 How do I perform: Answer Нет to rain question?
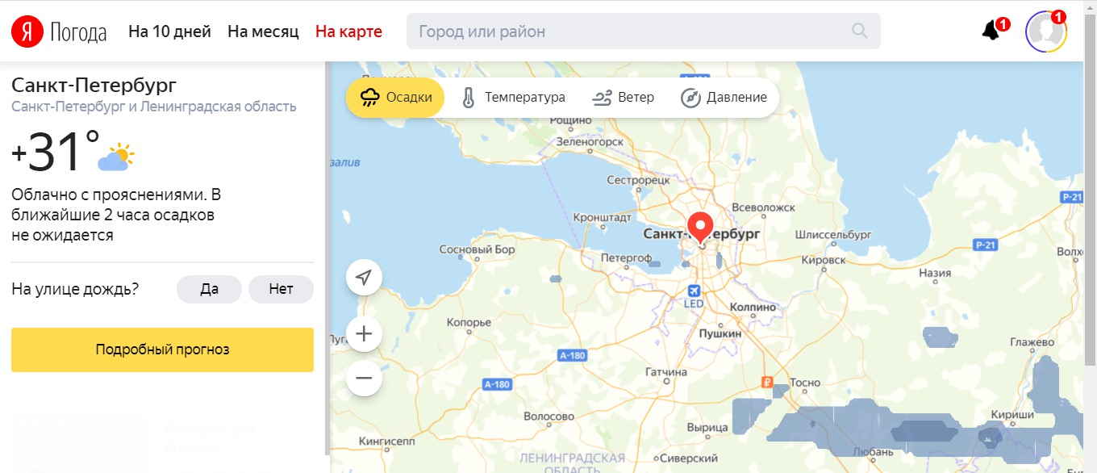[281, 289]
